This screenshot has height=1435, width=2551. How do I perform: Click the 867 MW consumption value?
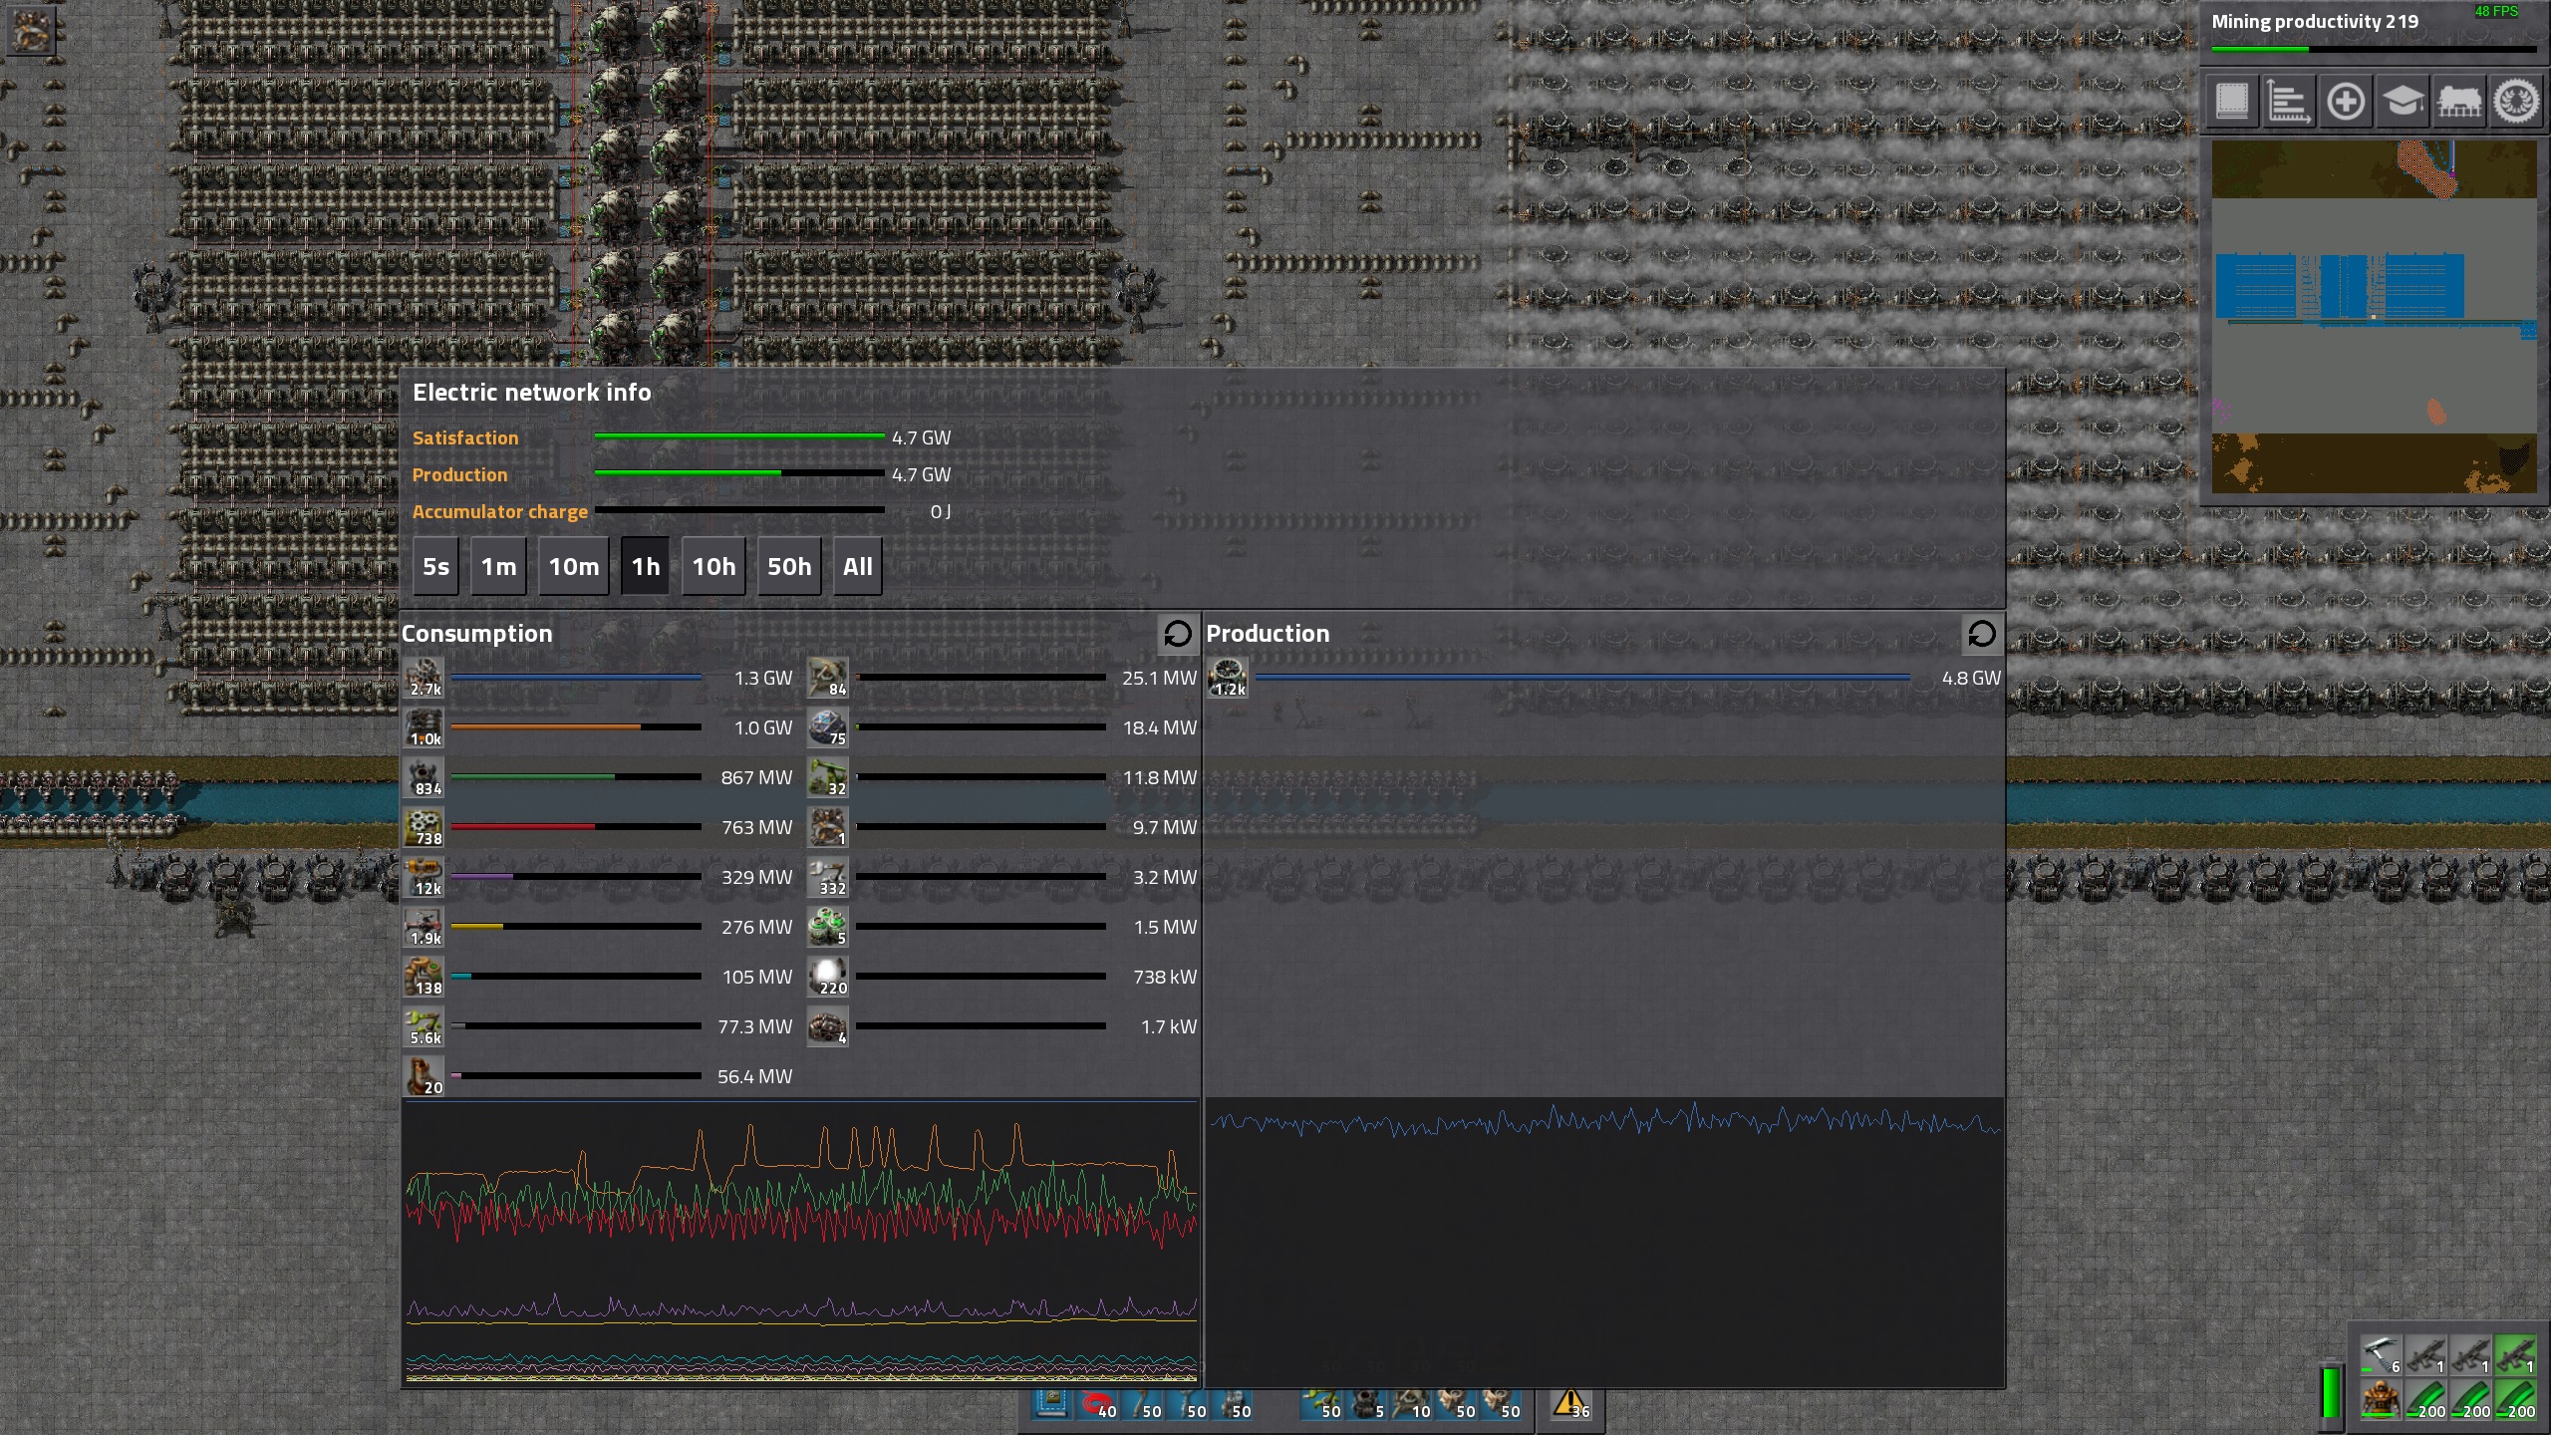[756, 777]
